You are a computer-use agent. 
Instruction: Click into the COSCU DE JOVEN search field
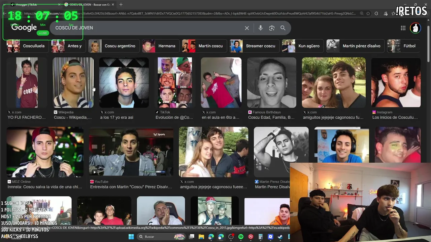148,28
